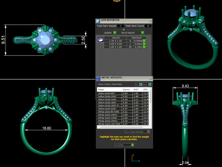Select the 1.30 X 1.30 gem size cell

pos(116,41)
